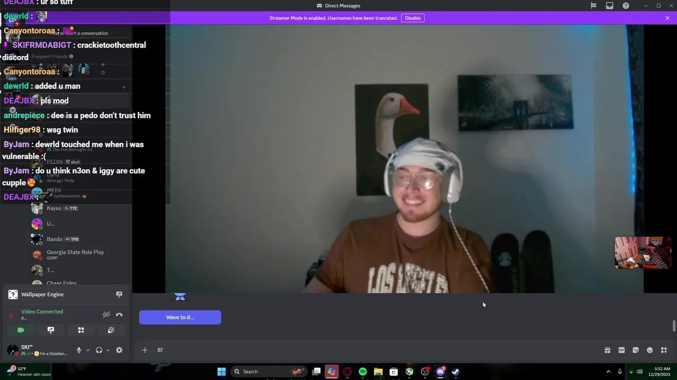
Task: Expand headphone output options arrow
Action: (108, 350)
